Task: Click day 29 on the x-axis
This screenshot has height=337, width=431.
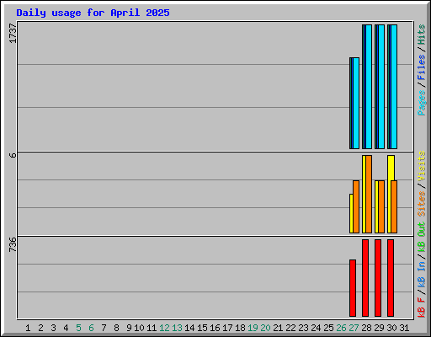Action: pos(379,328)
